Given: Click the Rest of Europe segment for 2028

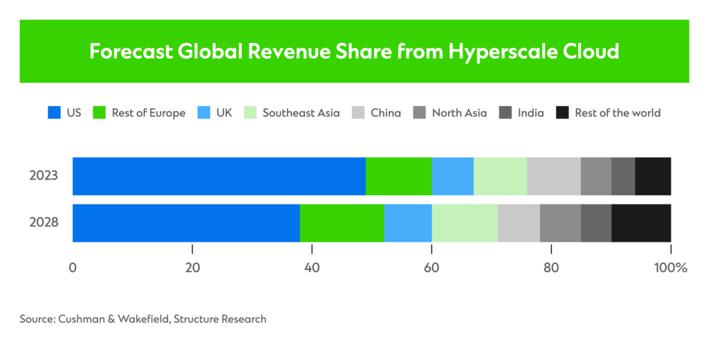Looking at the screenshot, I should click(341, 223).
